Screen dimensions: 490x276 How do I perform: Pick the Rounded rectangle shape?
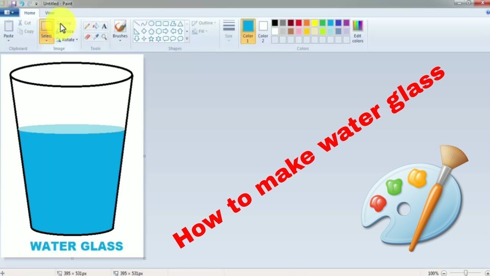(166, 24)
